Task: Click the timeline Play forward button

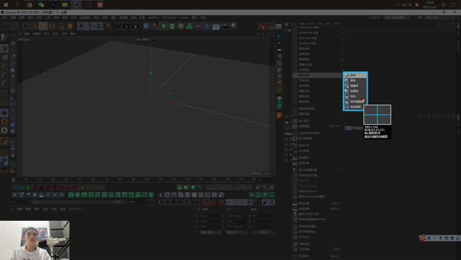Action: [174, 202]
